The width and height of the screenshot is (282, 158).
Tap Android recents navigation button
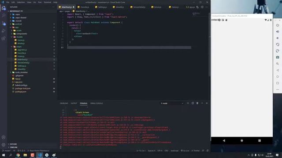[x=260, y=140]
